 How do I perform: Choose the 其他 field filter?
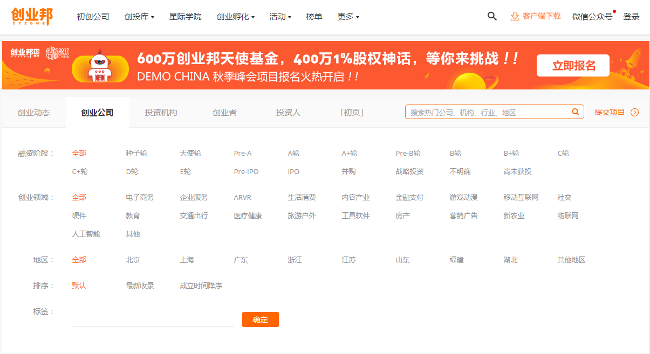(133, 234)
